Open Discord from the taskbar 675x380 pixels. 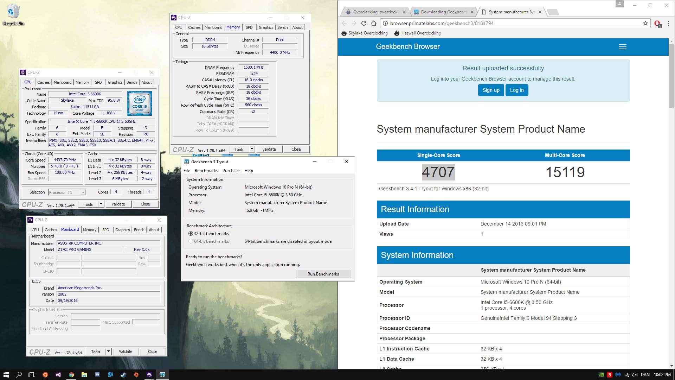[x=97, y=375]
